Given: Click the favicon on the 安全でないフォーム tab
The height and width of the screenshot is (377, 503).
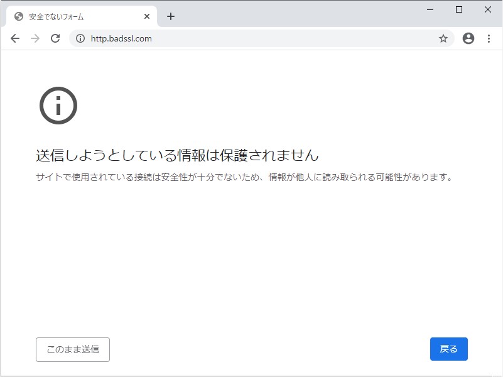Looking at the screenshot, I should point(19,17).
